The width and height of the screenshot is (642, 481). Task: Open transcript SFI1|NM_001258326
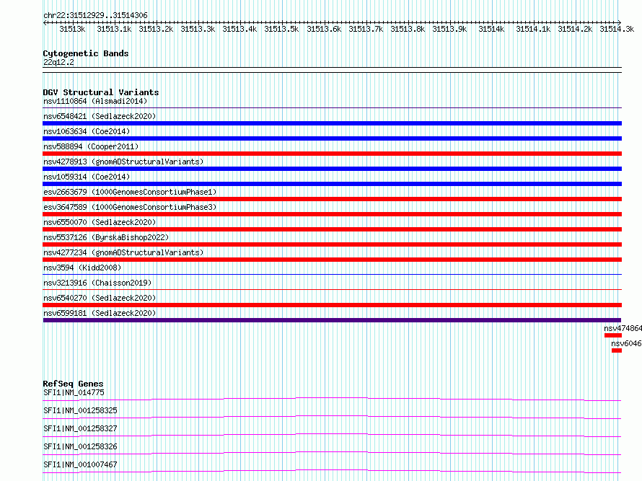pos(80,446)
